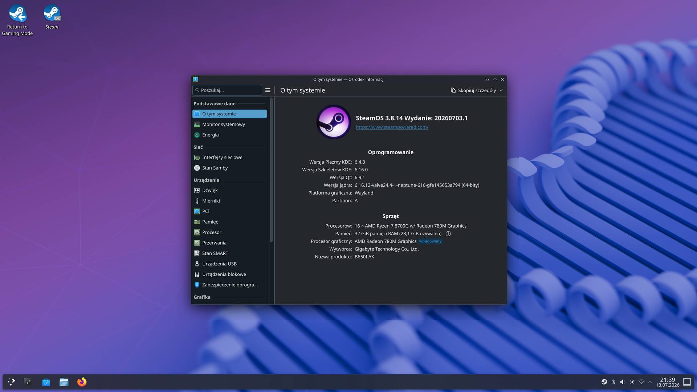Open volume control in system tray
697x392 pixels.
(623, 382)
